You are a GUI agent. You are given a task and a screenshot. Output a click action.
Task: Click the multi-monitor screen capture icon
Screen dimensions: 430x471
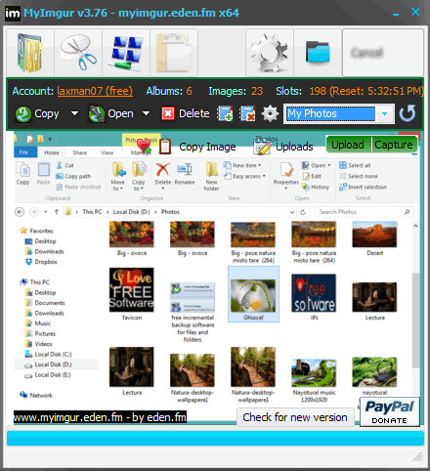pos(126,53)
